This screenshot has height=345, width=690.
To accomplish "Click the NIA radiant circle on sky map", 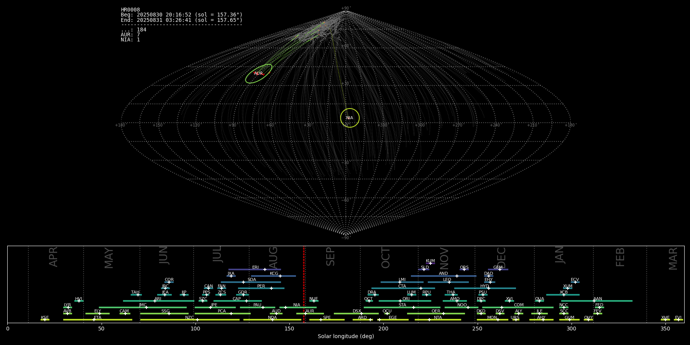I will [350, 118].
